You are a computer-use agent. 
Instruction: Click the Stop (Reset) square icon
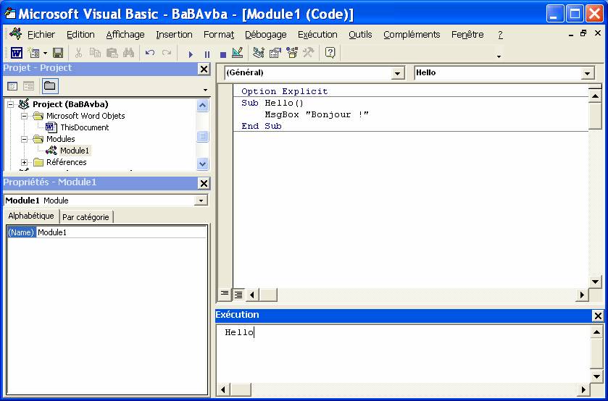(x=222, y=54)
